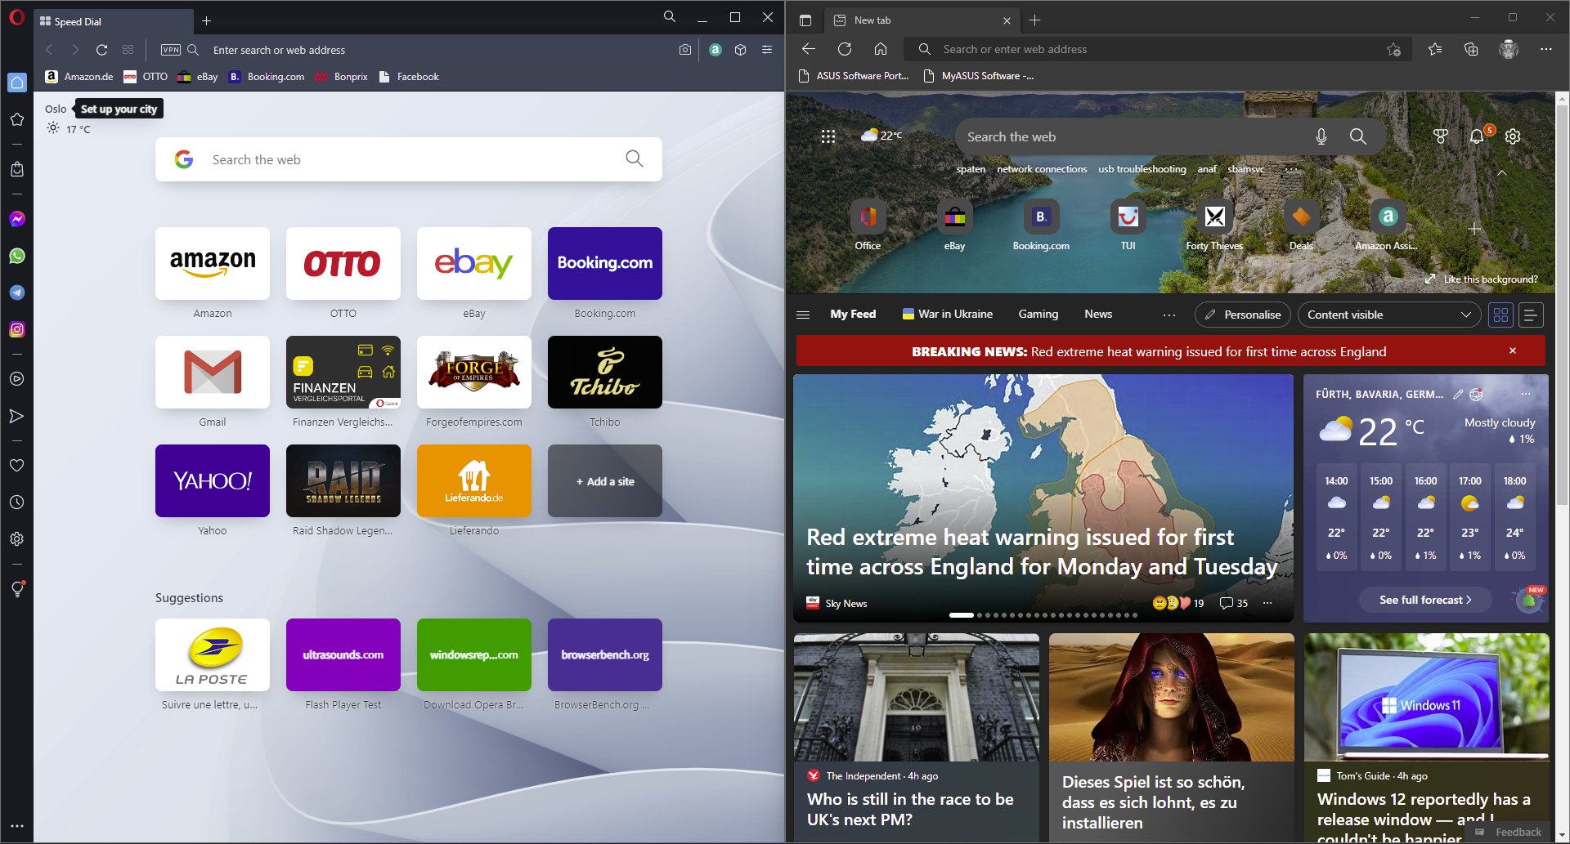Viewport: 1570px width, 844px height.
Task: Open Opera lightbulb tips icon
Action: pyautogui.click(x=16, y=588)
